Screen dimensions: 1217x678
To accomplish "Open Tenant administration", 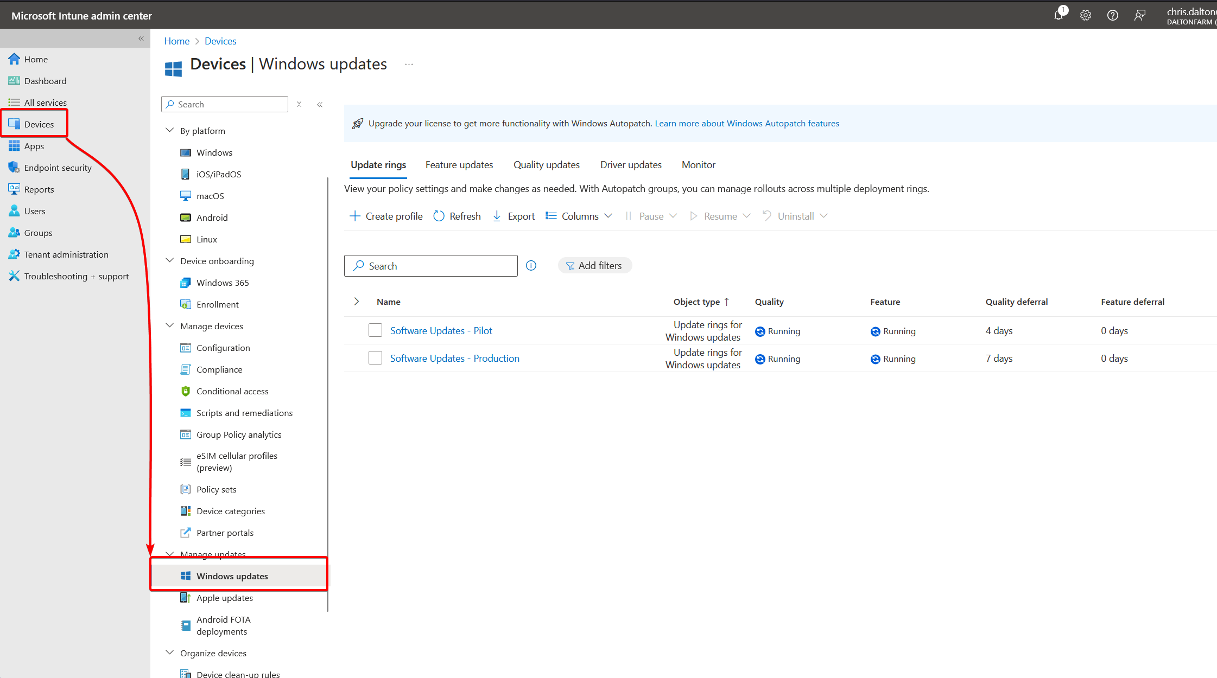I will (66, 254).
